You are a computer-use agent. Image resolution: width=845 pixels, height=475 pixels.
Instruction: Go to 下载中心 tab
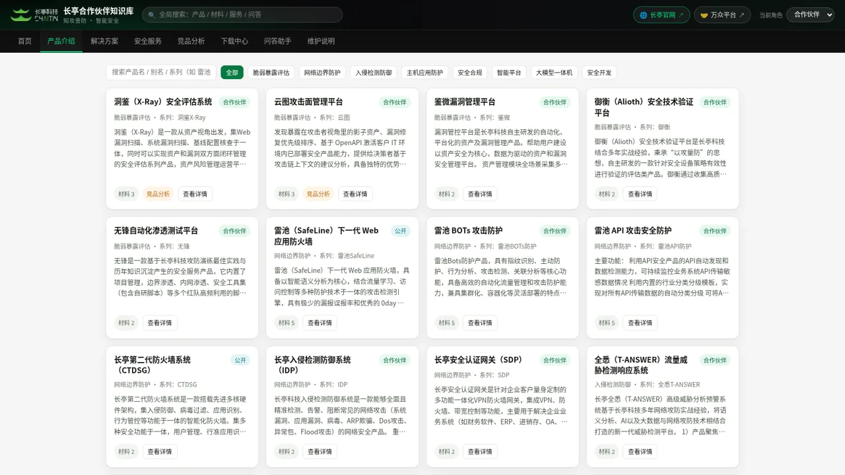pyautogui.click(x=234, y=41)
